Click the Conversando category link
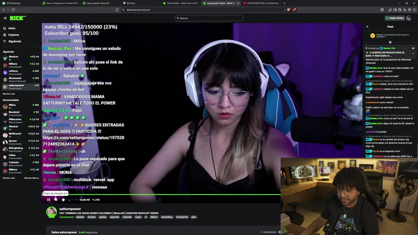Viewport: 418px width, 235px height. click(67, 217)
